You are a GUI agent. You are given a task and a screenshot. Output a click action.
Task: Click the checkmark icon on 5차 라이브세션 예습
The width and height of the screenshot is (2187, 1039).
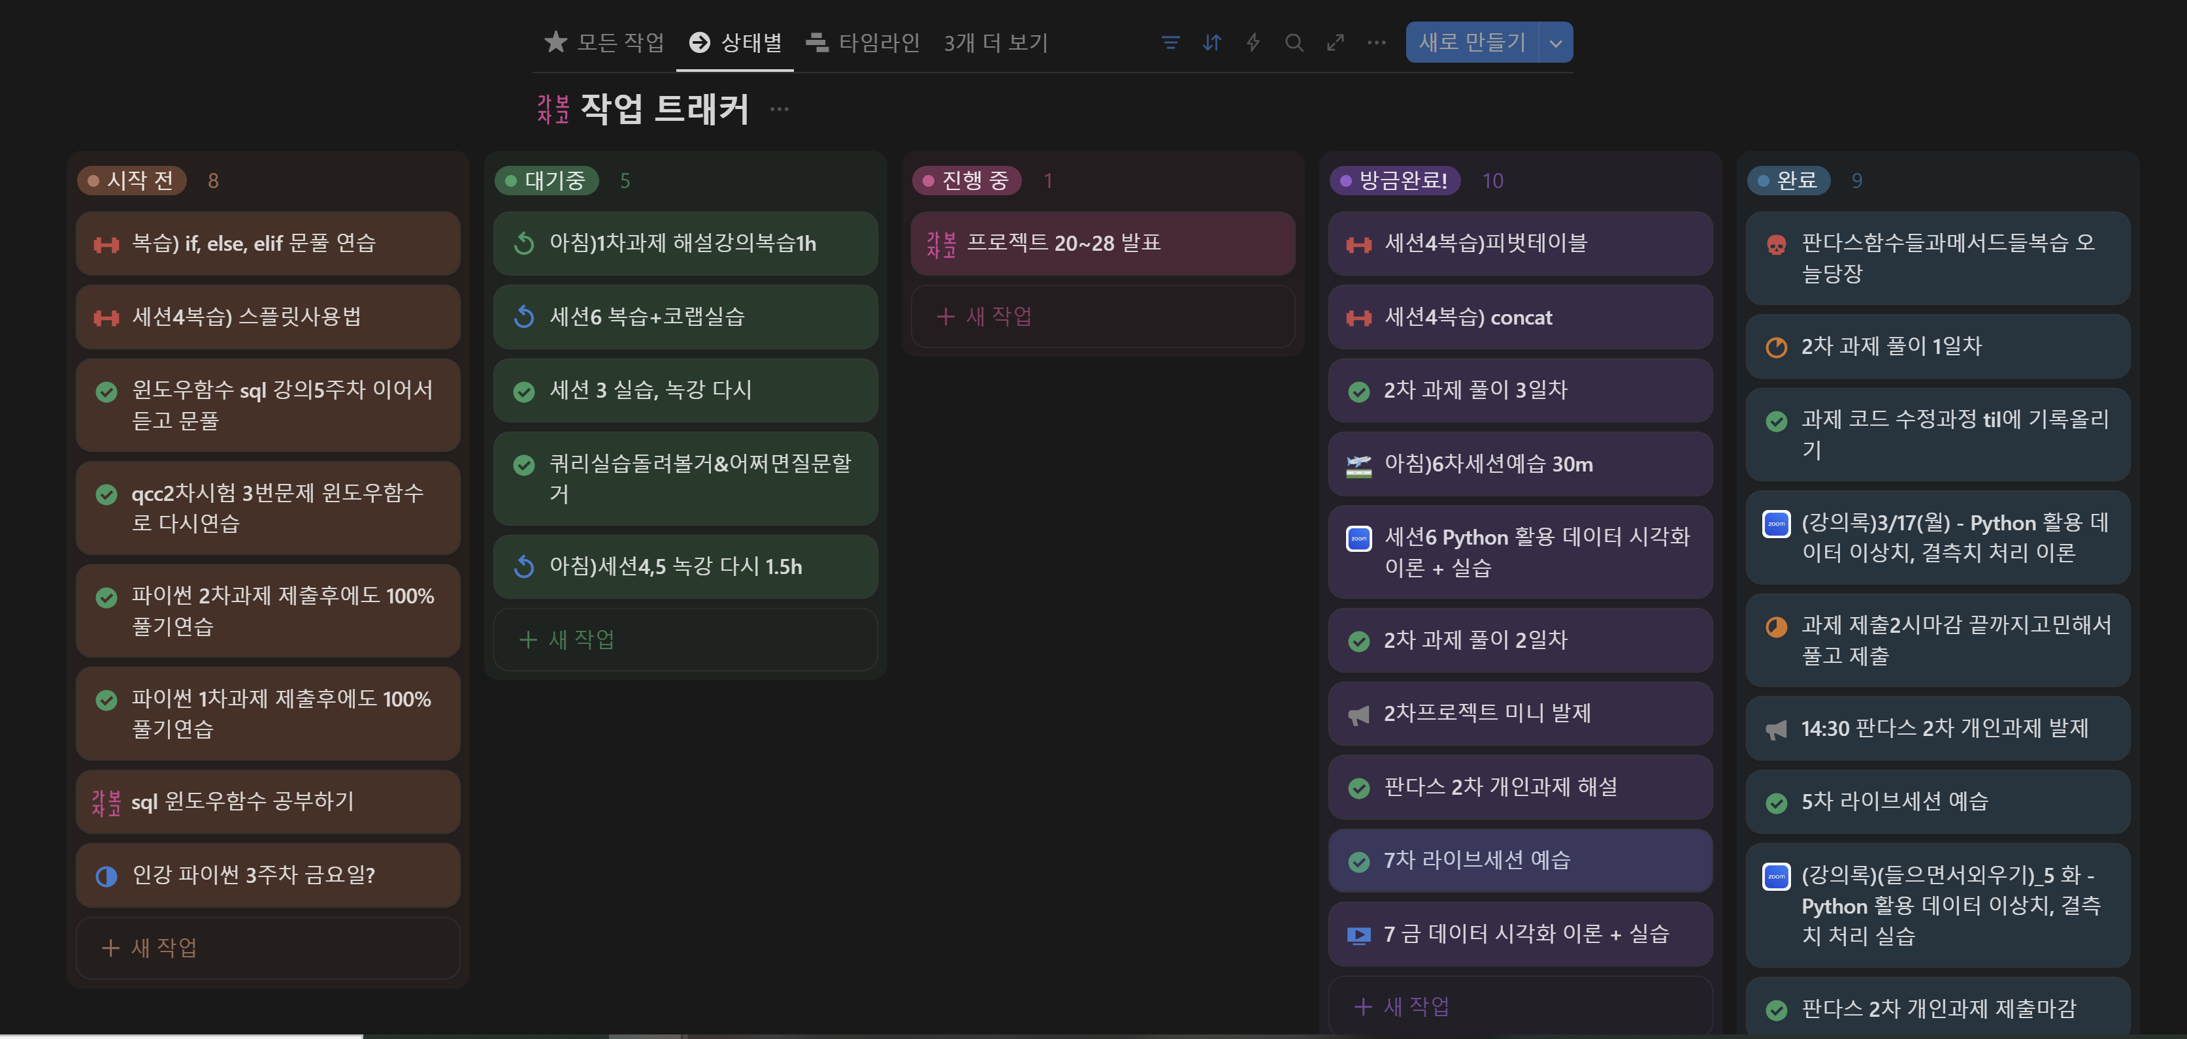1775,803
